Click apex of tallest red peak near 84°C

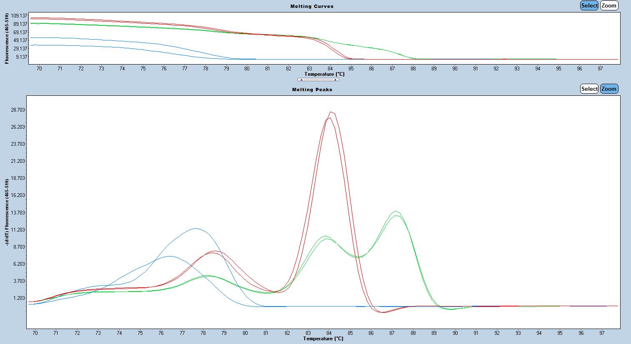pos(331,112)
